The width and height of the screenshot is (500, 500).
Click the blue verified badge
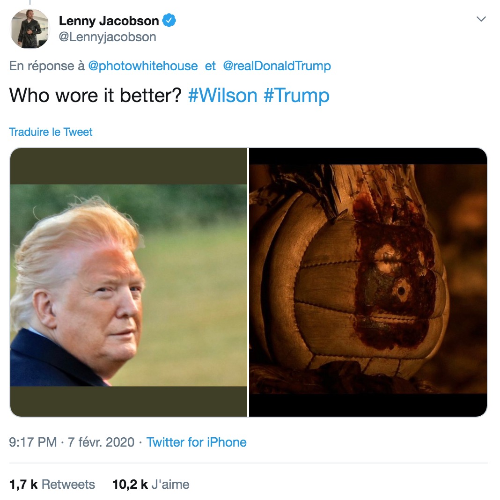pyautogui.click(x=169, y=21)
